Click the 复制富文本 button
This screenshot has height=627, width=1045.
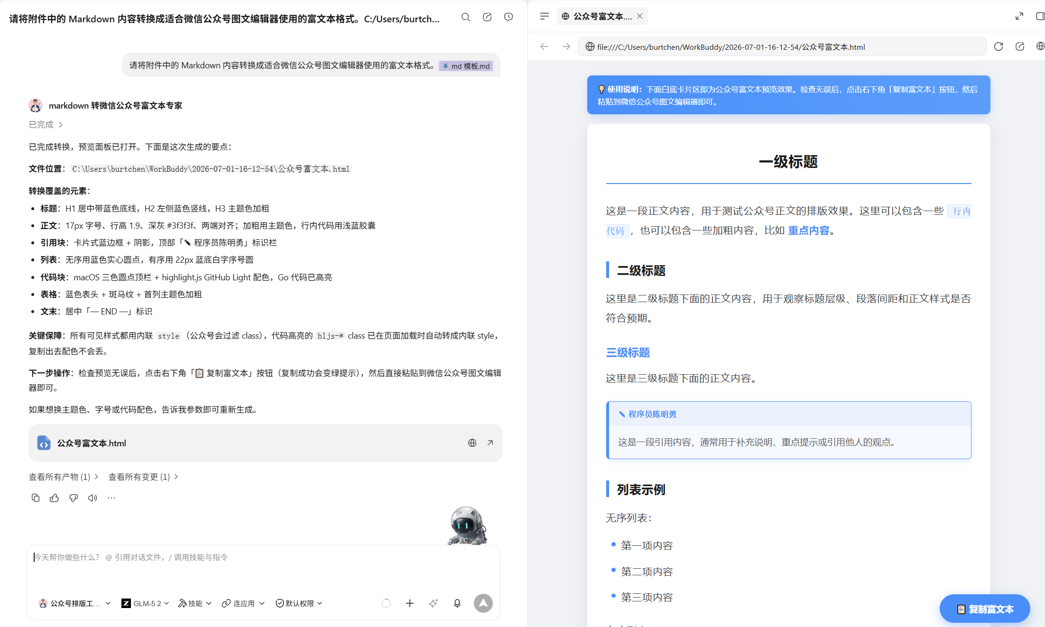985,609
